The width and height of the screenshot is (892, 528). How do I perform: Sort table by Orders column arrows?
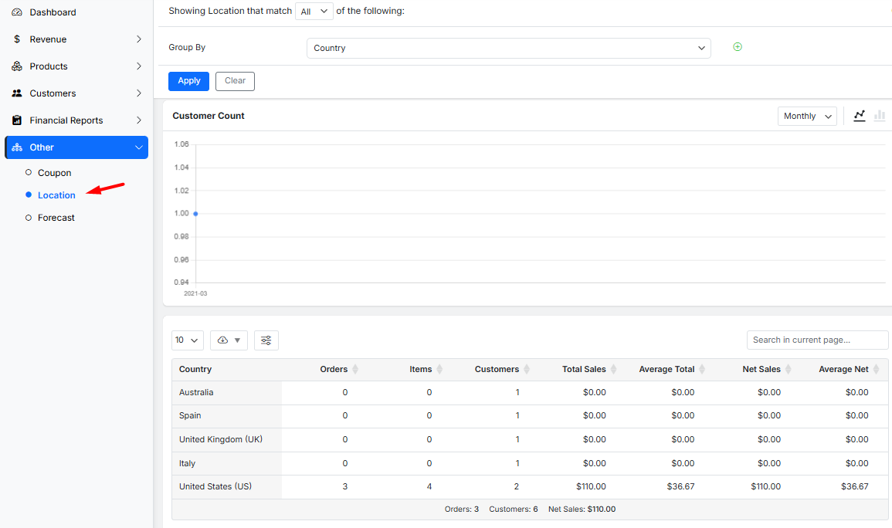pos(355,370)
